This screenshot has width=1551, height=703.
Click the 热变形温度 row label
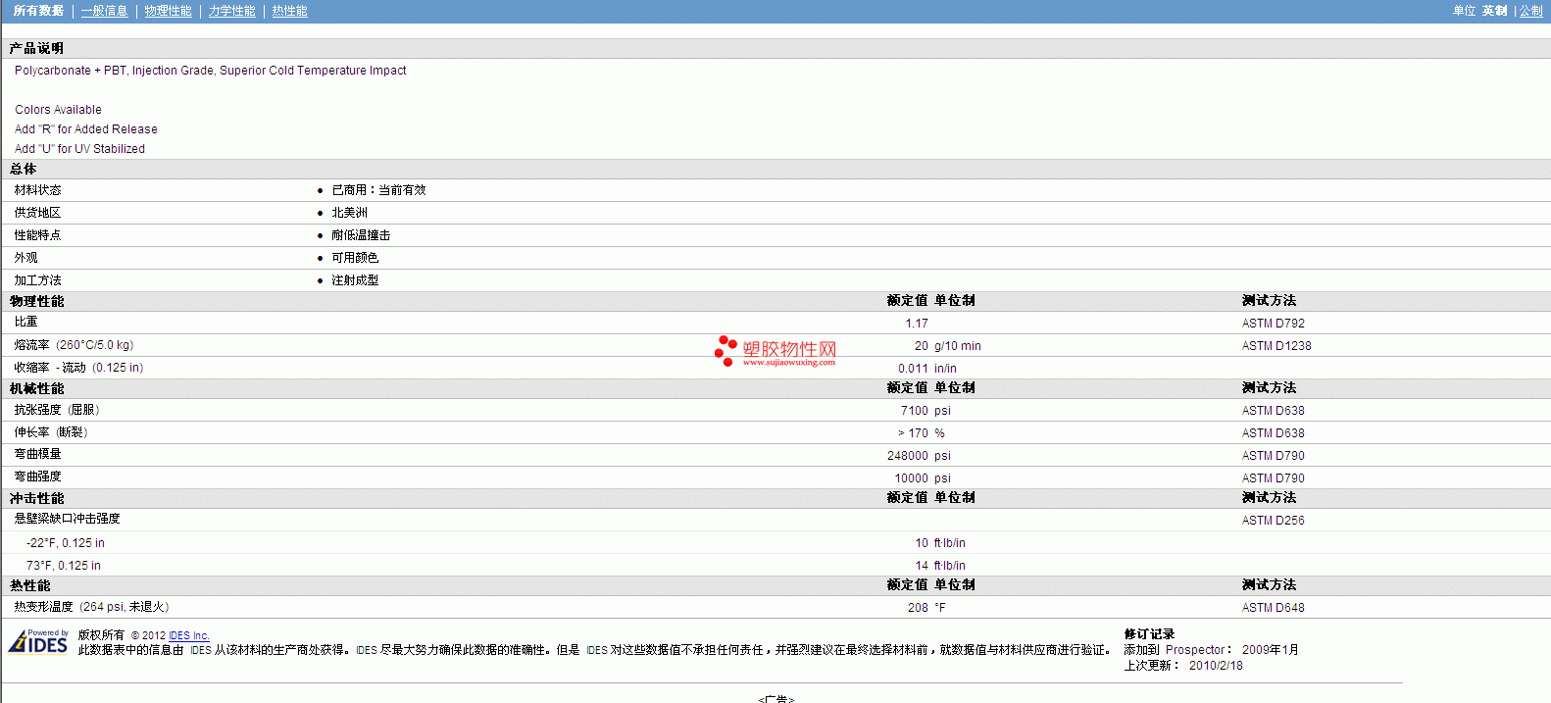click(91, 607)
